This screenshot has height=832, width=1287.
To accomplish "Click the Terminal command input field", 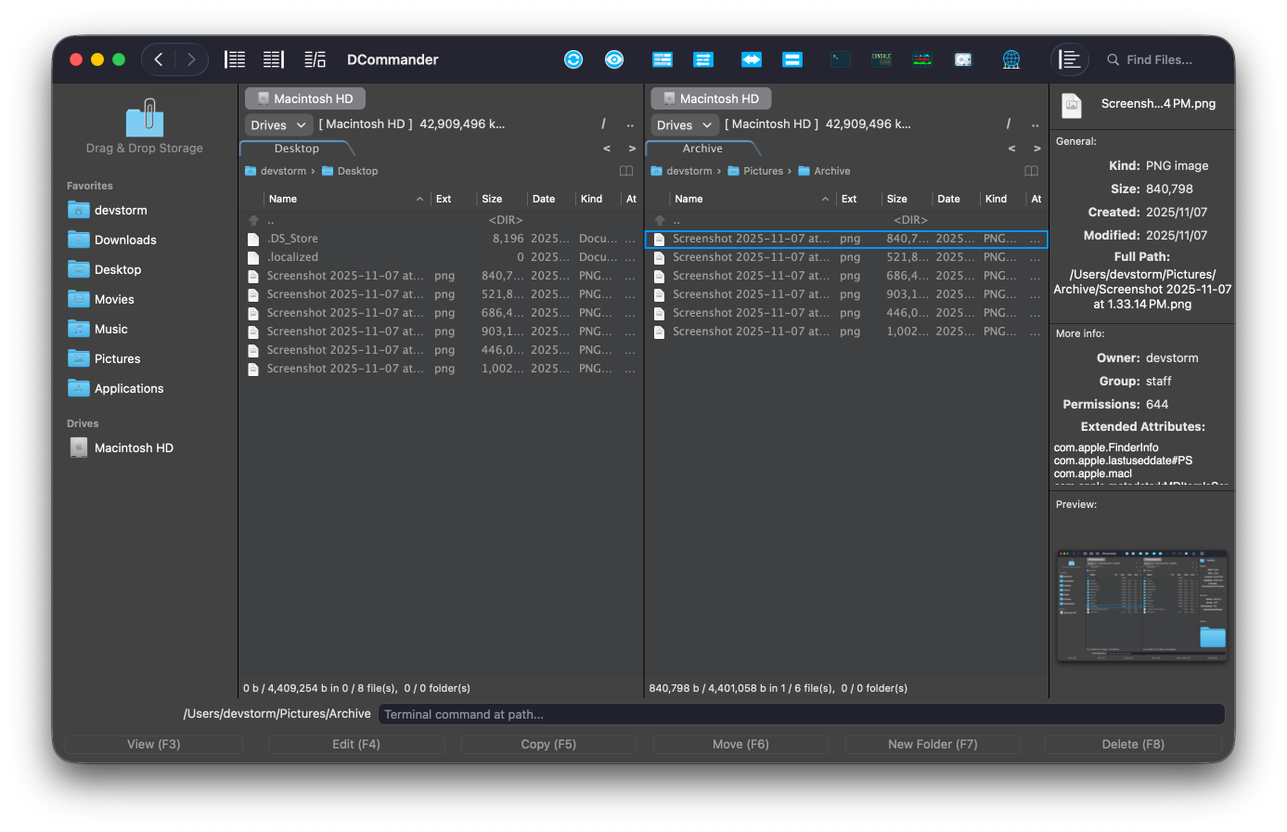I will point(801,714).
